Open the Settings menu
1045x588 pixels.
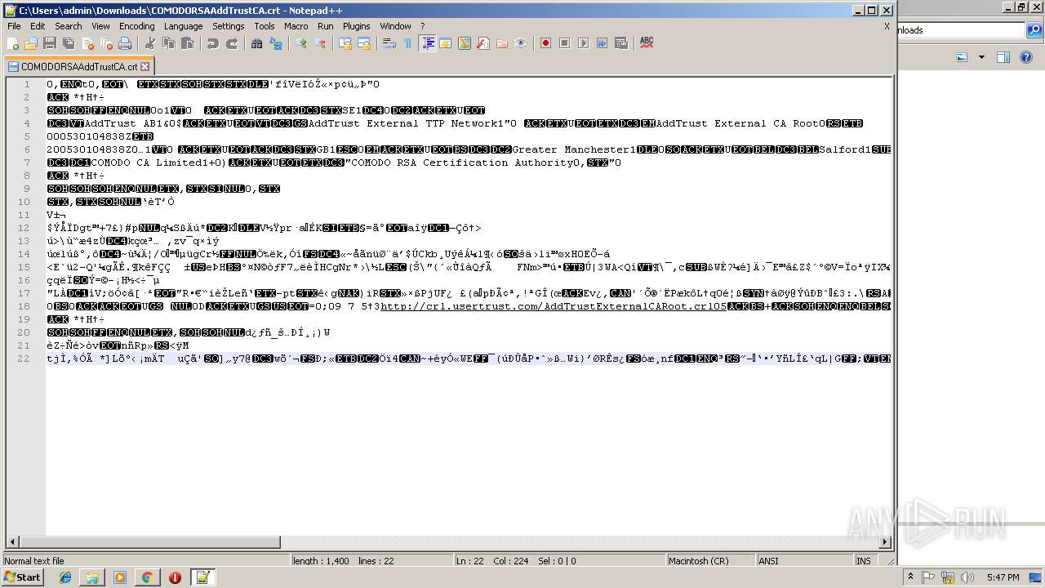(x=229, y=26)
